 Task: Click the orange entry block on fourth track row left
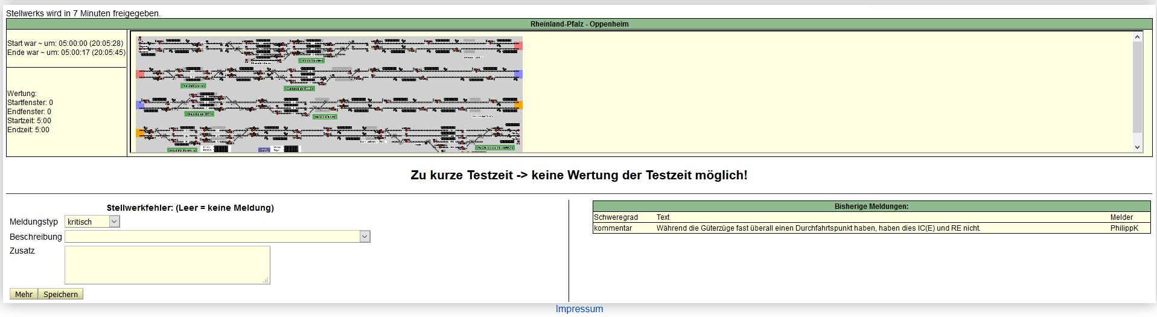point(139,132)
